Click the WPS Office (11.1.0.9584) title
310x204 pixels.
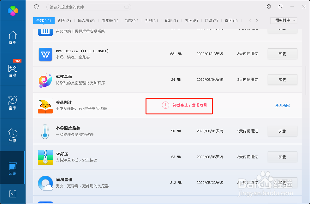click(82, 51)
